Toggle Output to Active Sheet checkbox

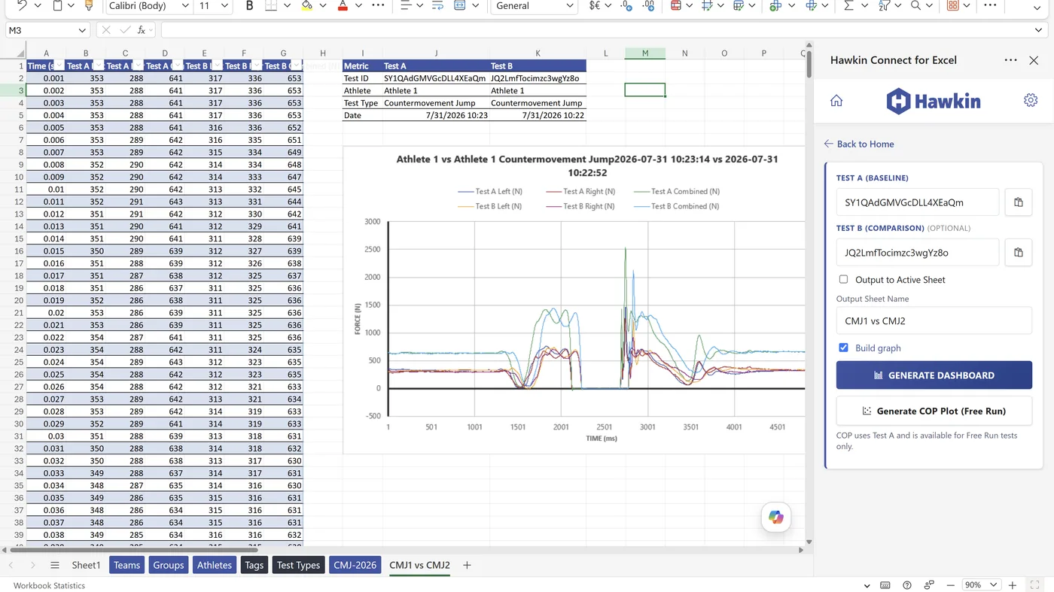coord(844,280)
